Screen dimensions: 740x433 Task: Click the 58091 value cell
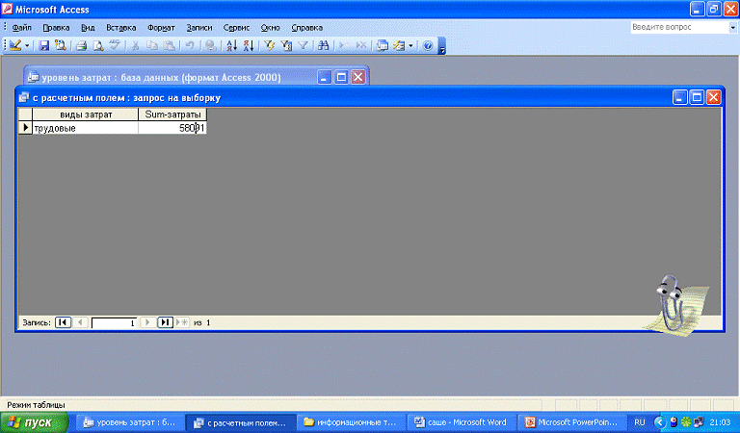click(x=172, y=128)
